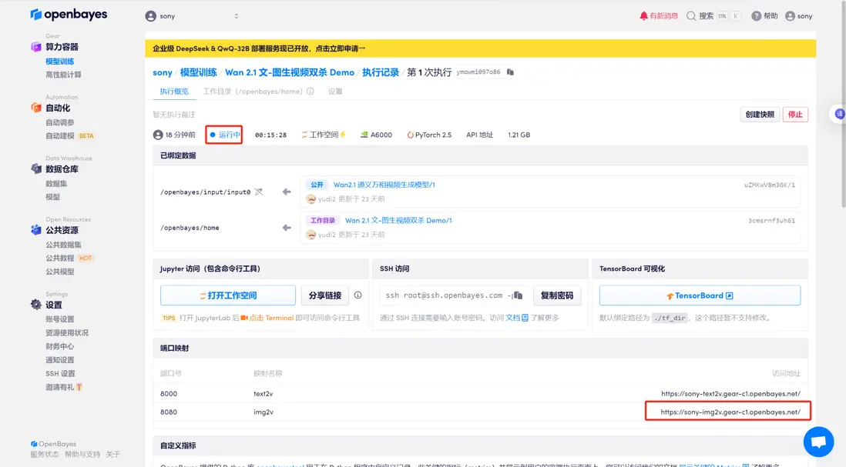Open the sony-text2v.gear-c1.openbayes.net URL
Screen dimensions: 846x467
point(730,394)
